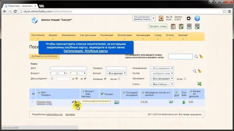Open settings gear icon

tap(189, 19)
